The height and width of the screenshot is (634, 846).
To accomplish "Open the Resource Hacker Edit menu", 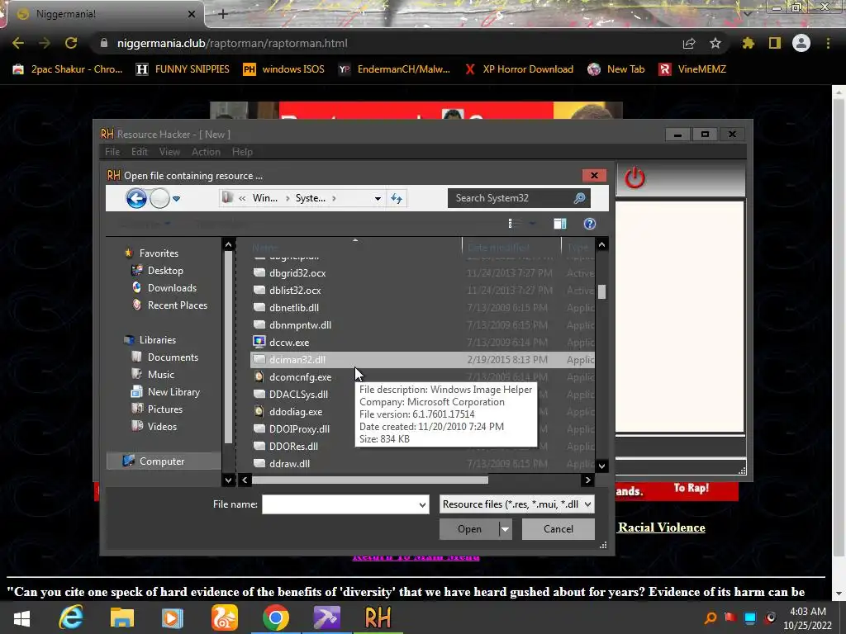I will (x=139, y=152).
